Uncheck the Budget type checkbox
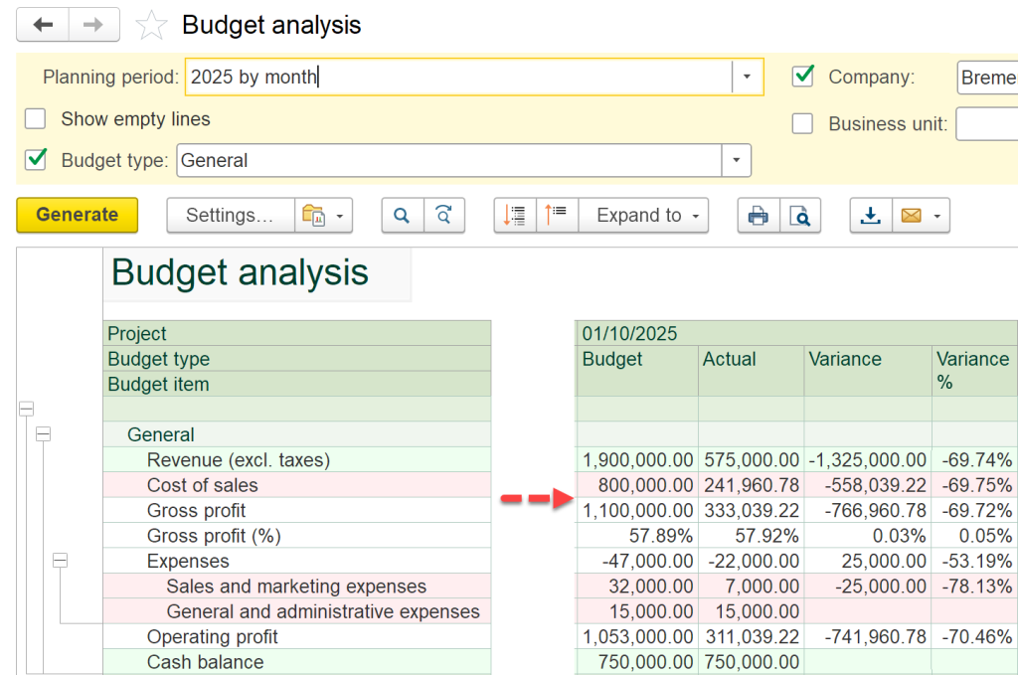 [36, 160]
